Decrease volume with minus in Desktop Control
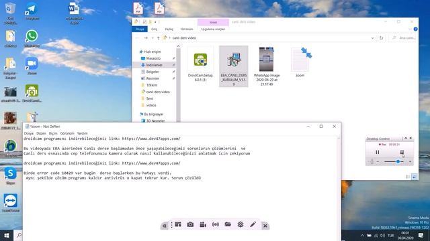The width and height of the screenshot is (430, 241). click(x=378, y=161)
